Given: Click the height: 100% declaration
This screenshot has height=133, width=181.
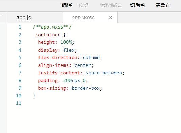Looking at the screenshot, I should [56, 42].
